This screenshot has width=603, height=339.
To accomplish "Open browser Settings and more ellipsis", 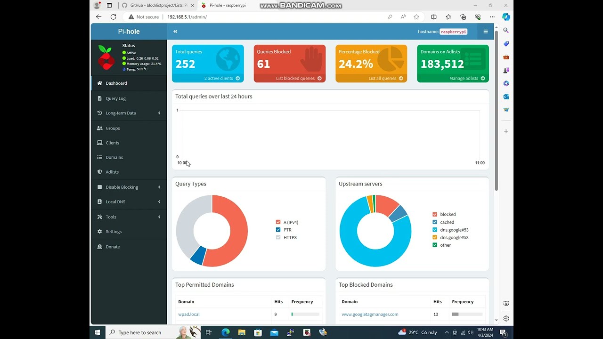I will (x=492, y=17).
